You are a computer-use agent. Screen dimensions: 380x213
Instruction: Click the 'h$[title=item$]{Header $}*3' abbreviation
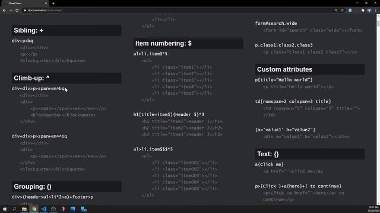pyautogui.click(x=169, y=114)
